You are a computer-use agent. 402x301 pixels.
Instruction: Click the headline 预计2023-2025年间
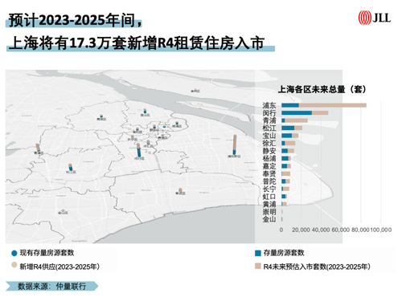[x=74, y=20]
